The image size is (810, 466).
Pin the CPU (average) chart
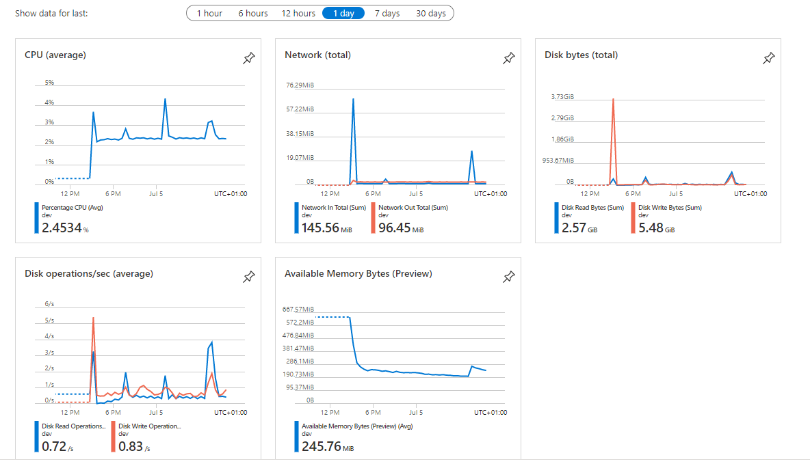pyautogui.click(x=248, y=58)
